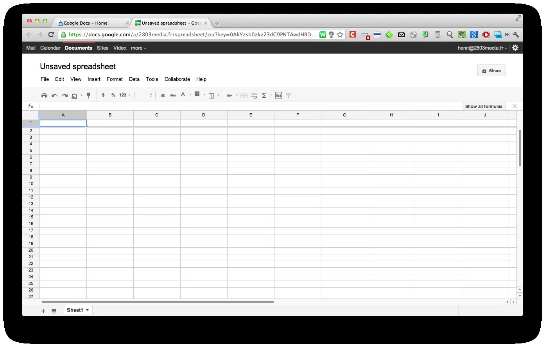Insert a chart
545x347 pixels.
coord(278,96)
